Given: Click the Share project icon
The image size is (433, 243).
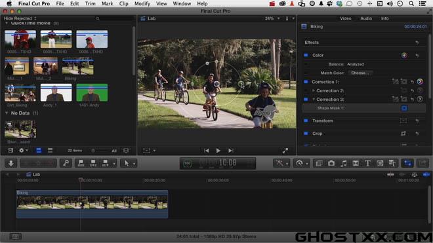Looking at the screenshot, I should coord(423,163).
